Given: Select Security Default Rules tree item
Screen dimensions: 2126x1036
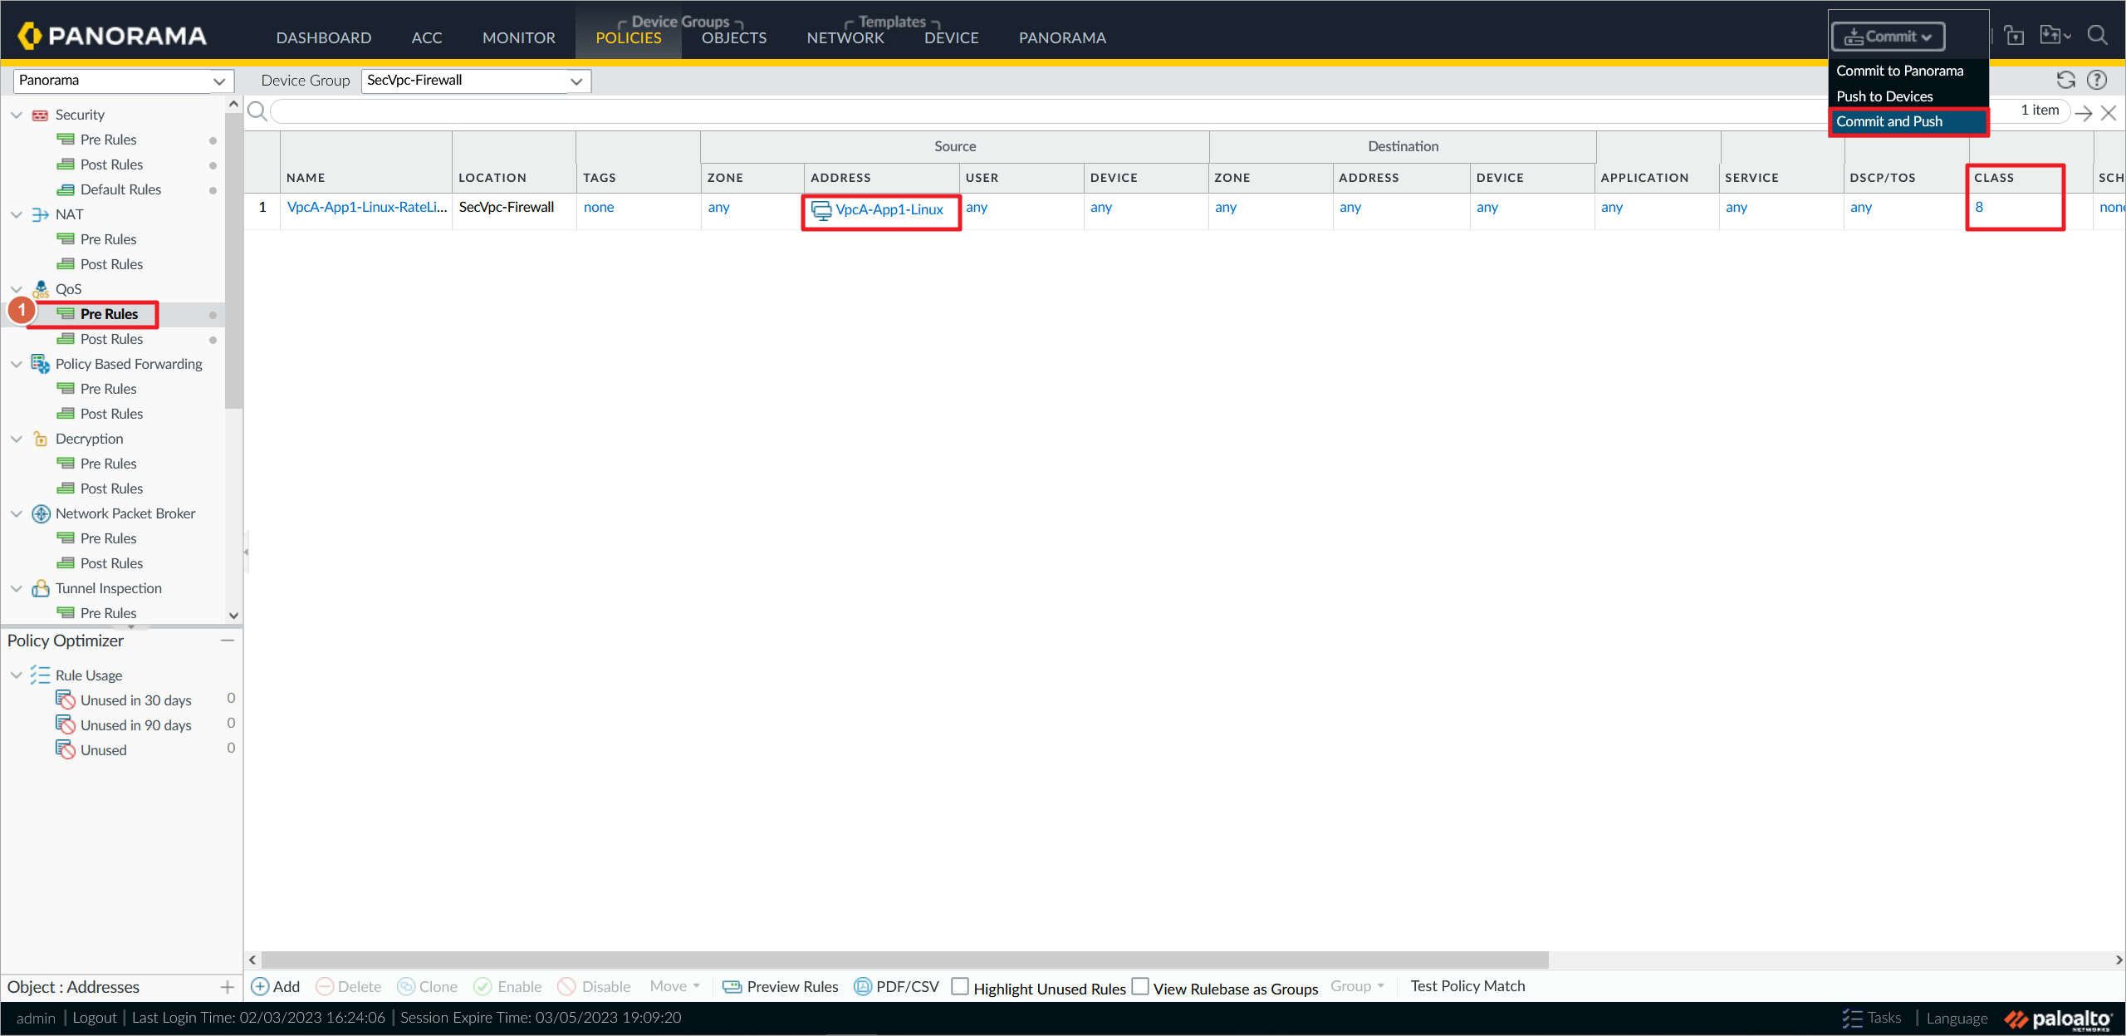Looking at the screenshot, I should point(120,189).
